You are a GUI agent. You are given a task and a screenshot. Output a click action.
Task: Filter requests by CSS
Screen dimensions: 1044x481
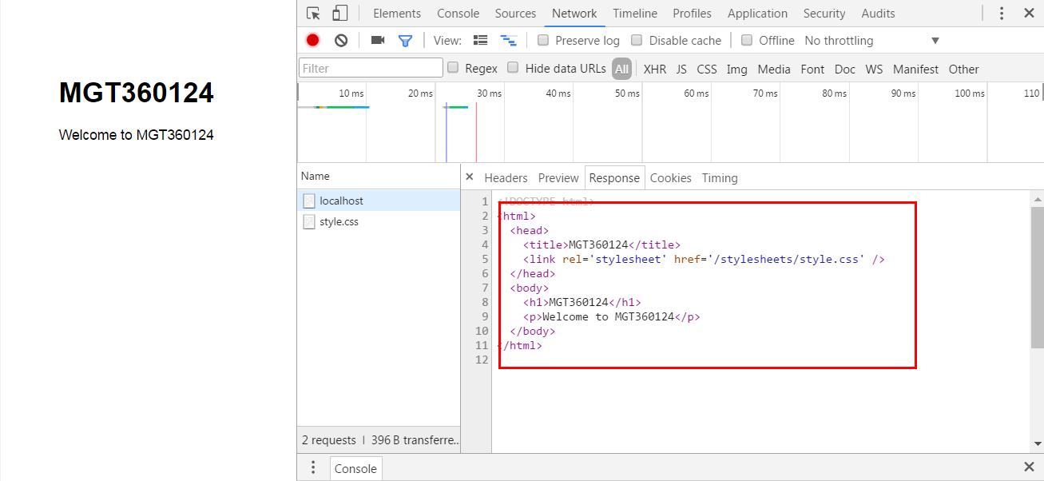point(707,69)
